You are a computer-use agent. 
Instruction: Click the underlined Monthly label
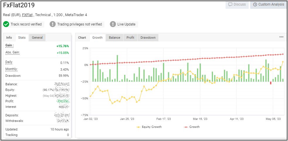[x=11, y=69]
